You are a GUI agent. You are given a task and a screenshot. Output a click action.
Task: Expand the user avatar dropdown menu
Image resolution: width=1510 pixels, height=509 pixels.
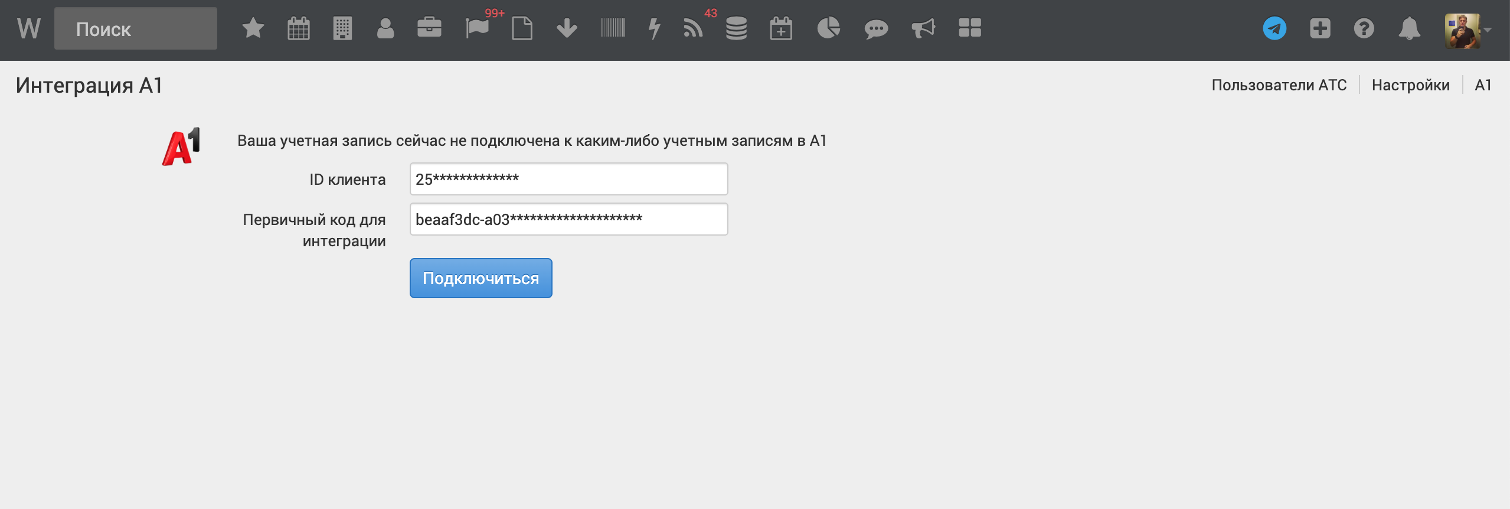pyautogui.click(x=1467, y=30)
